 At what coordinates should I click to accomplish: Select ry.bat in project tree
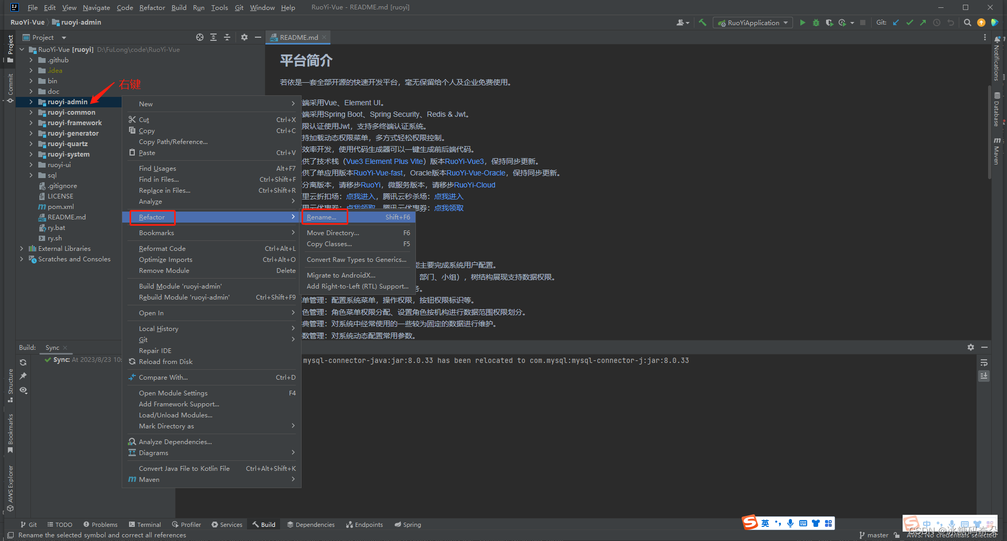[x=52, y=227]
